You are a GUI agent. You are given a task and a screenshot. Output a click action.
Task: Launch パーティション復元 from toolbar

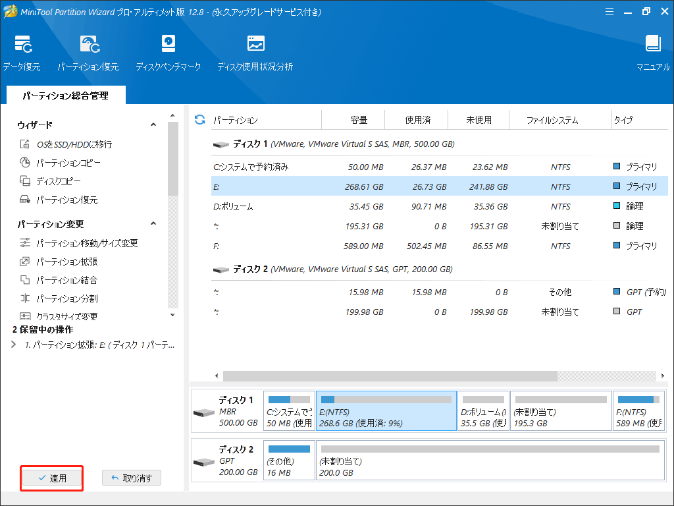click(88, 53)
